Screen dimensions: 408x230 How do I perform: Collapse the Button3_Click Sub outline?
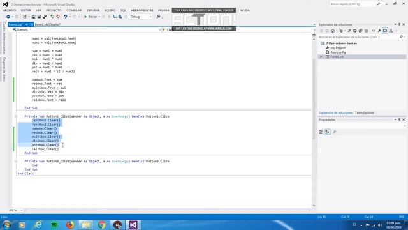coord(16,162)
